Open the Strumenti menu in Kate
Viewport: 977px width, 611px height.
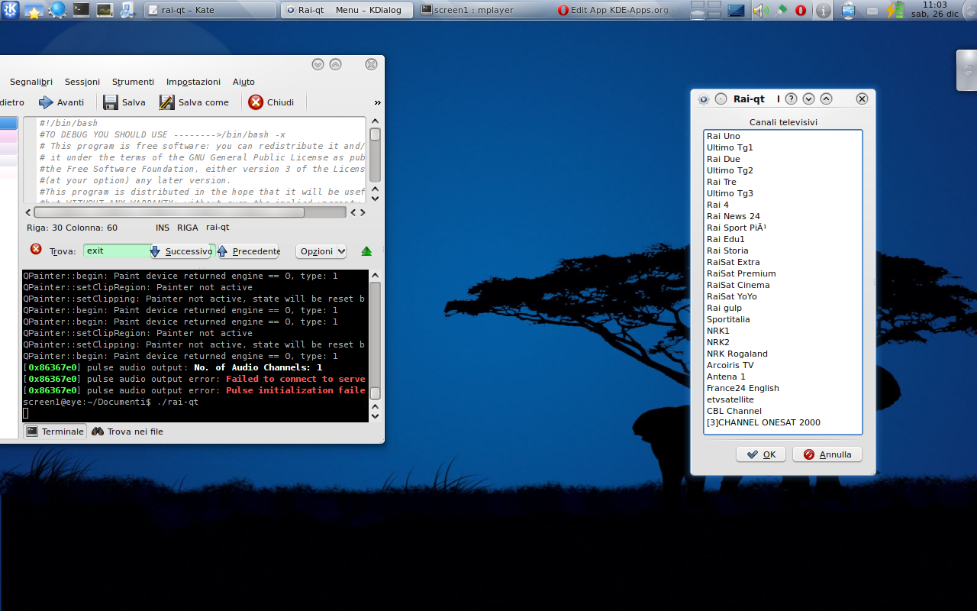click(x=133, y=82)
